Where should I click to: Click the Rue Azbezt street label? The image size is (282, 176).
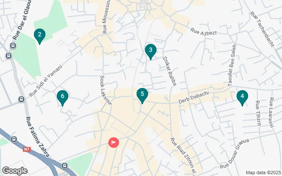pos(204,32)
